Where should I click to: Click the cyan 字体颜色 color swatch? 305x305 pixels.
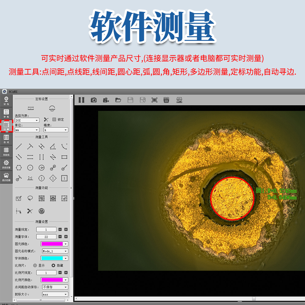[x=52, y=258]
